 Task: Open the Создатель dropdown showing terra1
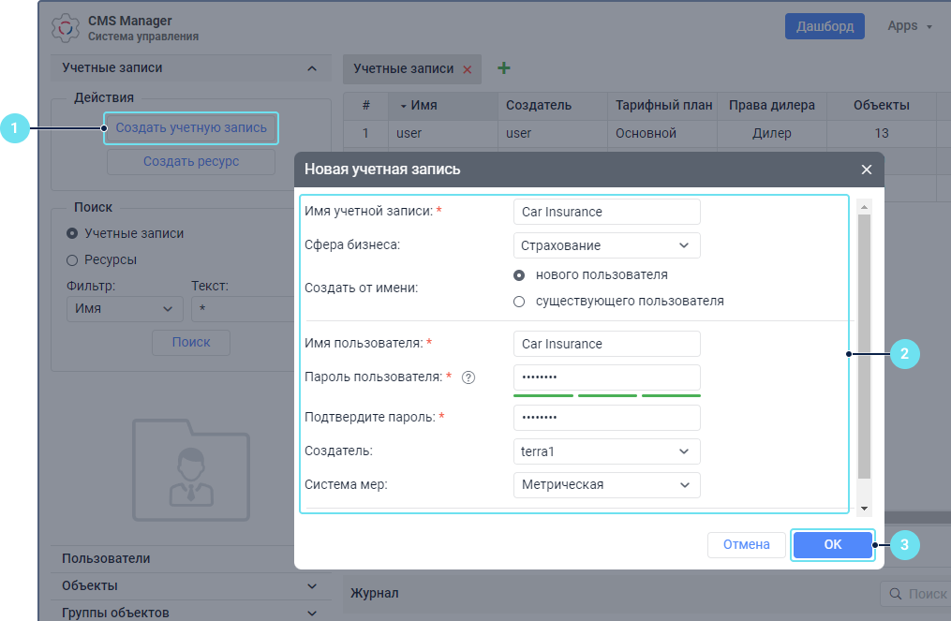point(606,451)
